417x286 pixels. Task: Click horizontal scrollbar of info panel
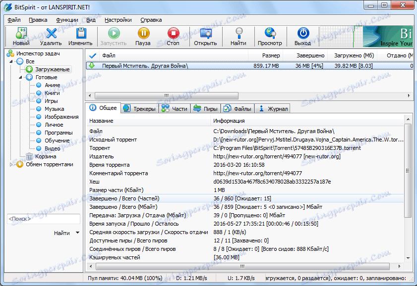(242, 266)
